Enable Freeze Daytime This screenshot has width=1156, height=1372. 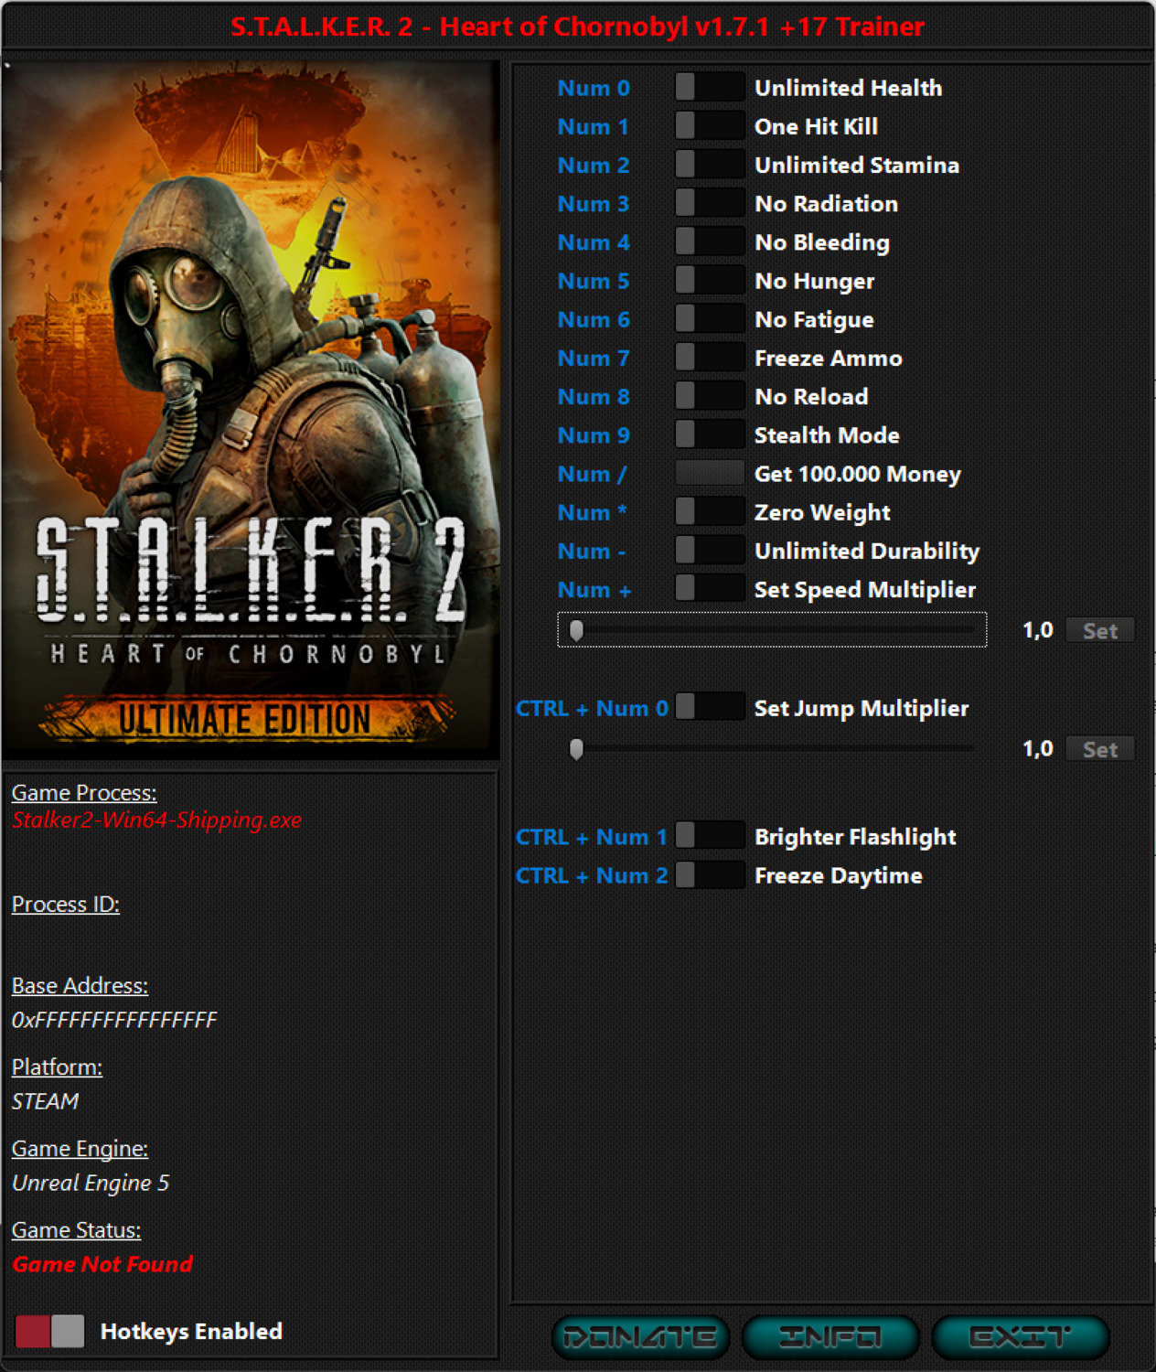click(x=709, y=874)
